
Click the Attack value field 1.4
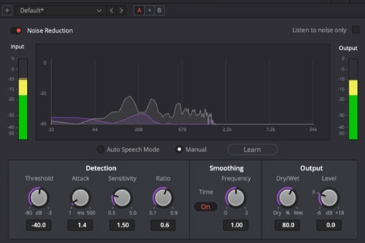(81, 225)
